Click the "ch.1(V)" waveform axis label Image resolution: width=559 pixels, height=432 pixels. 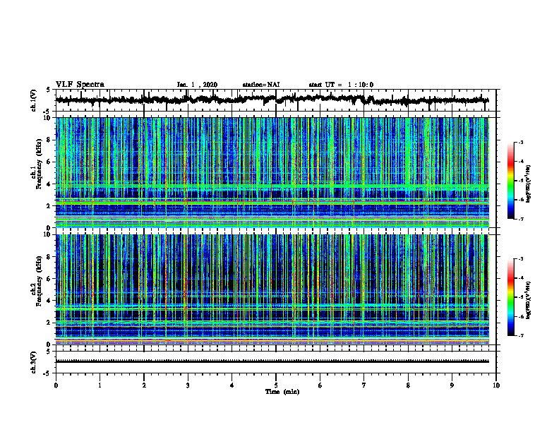click(34, 100)
